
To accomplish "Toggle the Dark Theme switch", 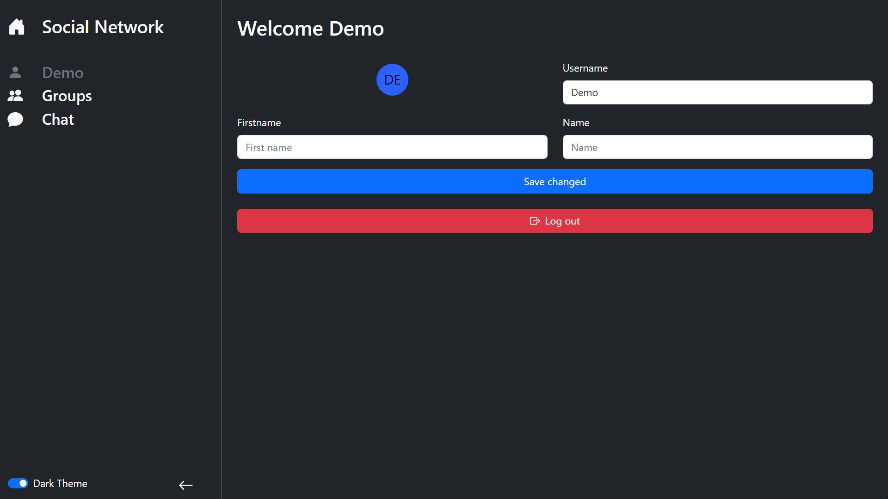I will coord(18,483).
